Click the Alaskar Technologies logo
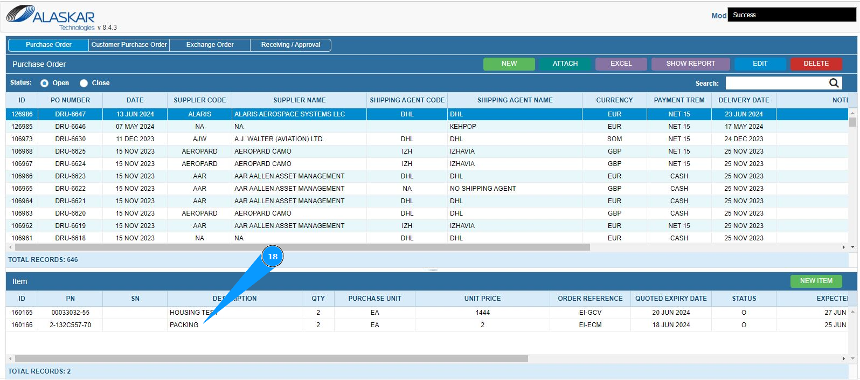The width and height of the screenshot is (860, 380). coord(51,18)
